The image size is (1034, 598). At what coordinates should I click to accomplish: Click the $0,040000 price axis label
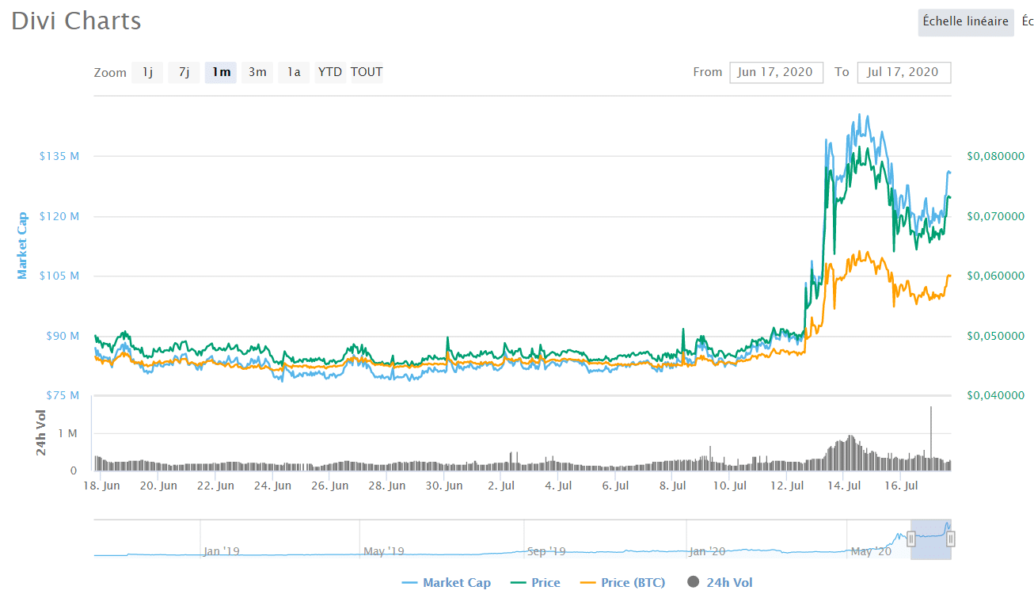pos(995,395)
